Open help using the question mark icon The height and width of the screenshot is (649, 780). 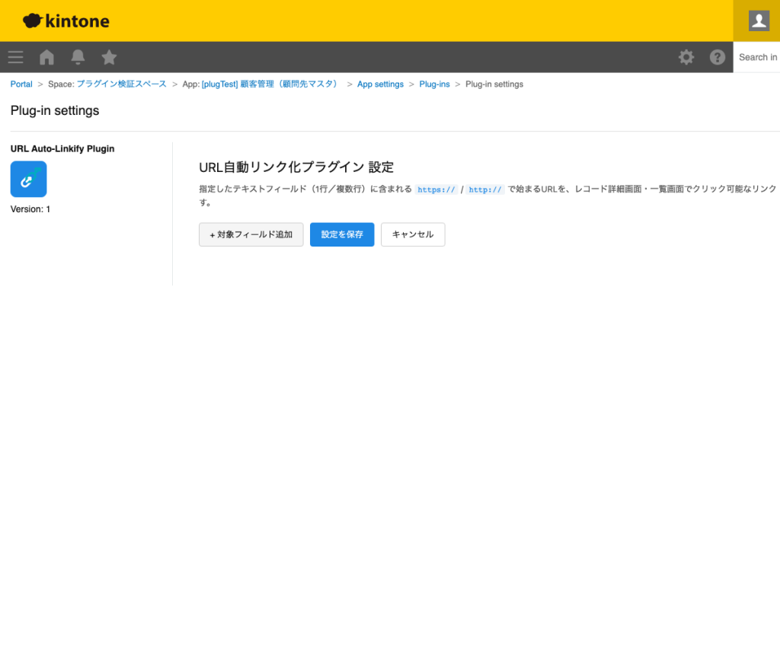point(717,57)
